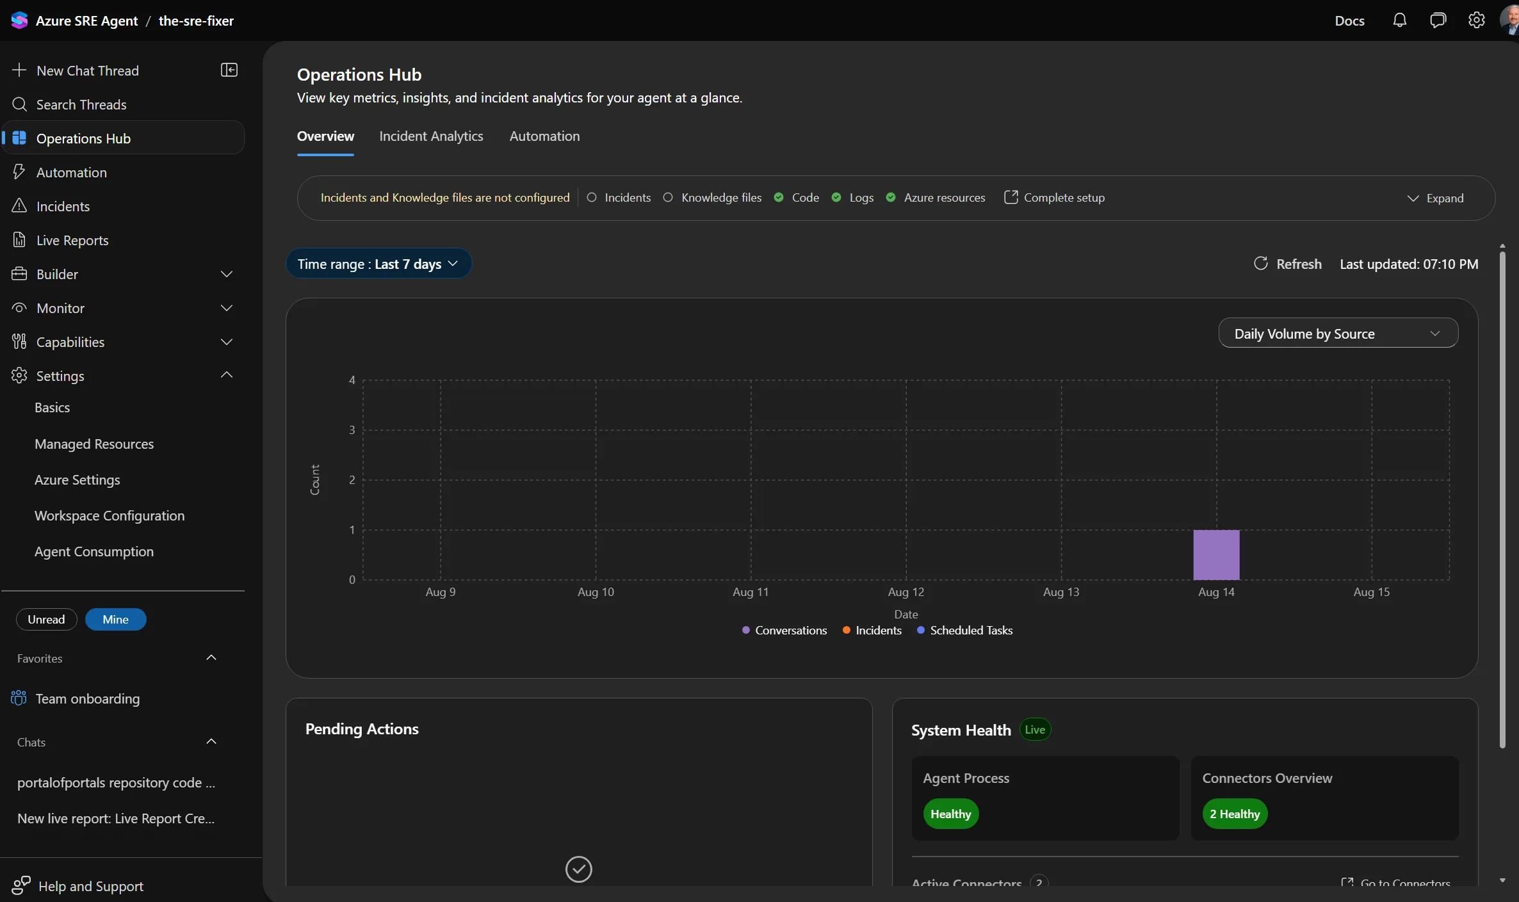Click the 2 Healthy connectors badge

point(1235,814)
